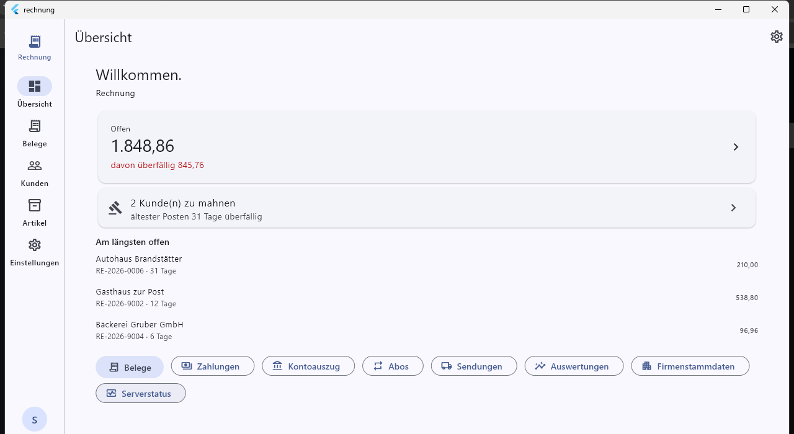Open the Abos chip button

(393, 366)
